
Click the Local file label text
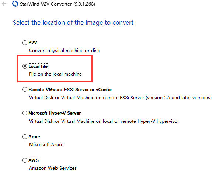pyautogui.click(x=38, y=66)
